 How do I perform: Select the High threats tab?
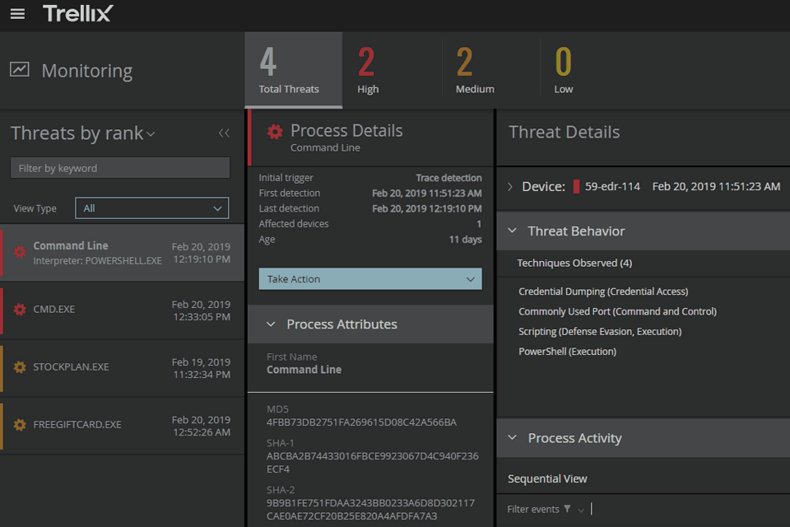point(392,70)
